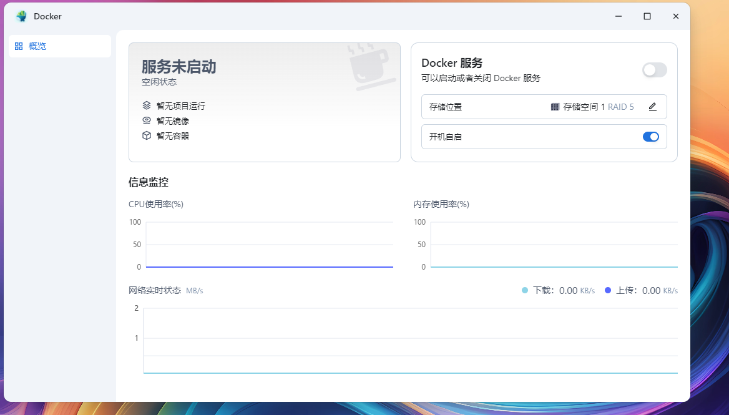Viewport: 729px width, 415px height.
Task: Click the 上传 legend dot
Action: pos(608,290)
